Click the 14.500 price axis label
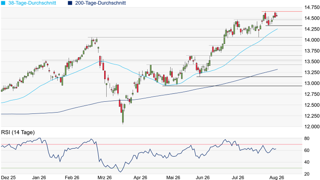Viewport: 320px width, 180px height. click(312, 18)
